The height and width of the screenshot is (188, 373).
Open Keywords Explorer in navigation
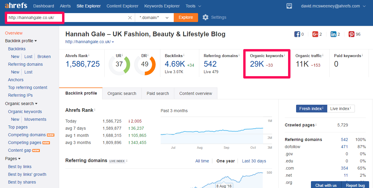(162, 6)
